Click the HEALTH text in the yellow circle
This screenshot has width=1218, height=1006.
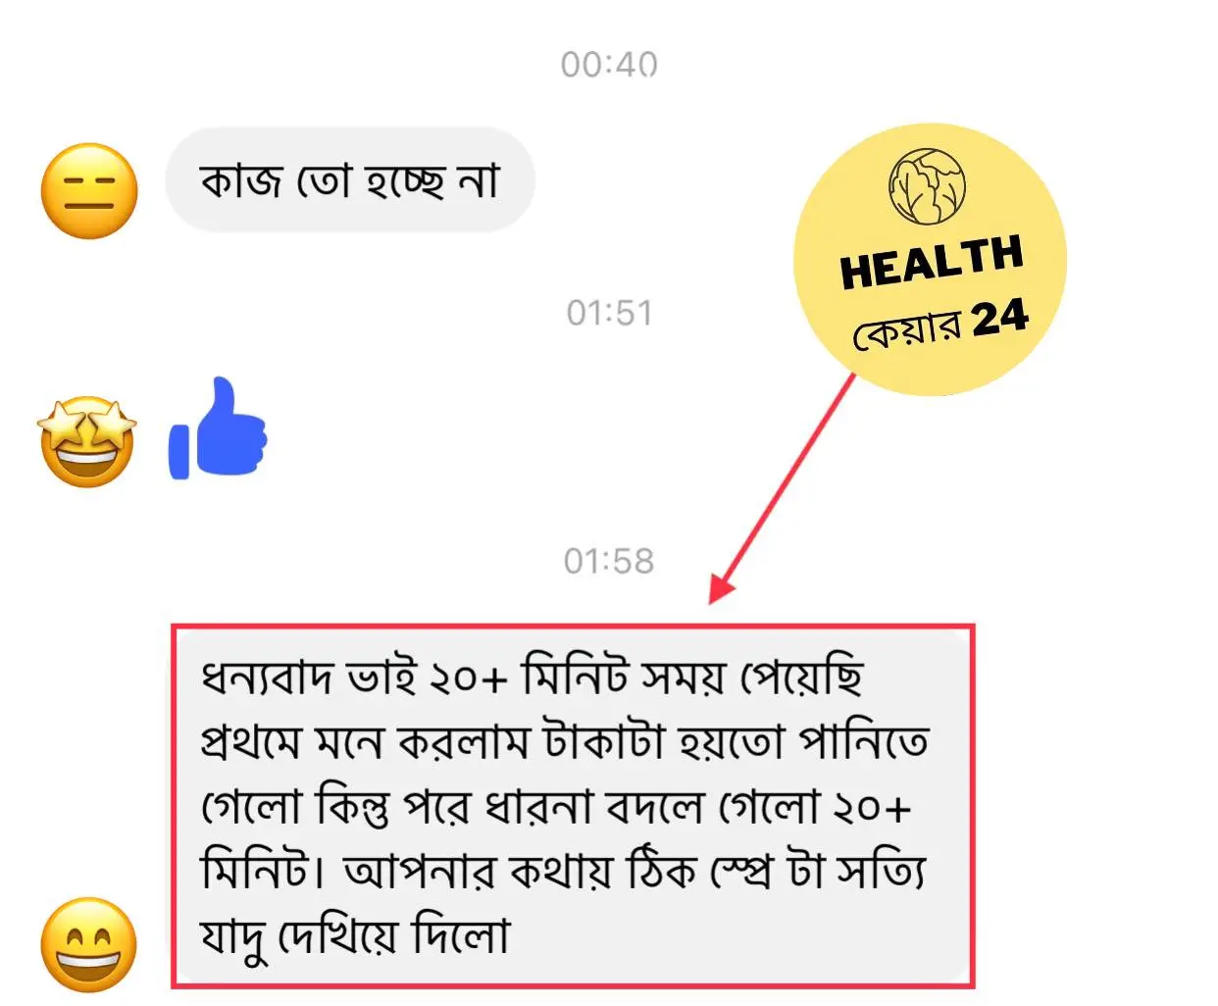[932, 263]
